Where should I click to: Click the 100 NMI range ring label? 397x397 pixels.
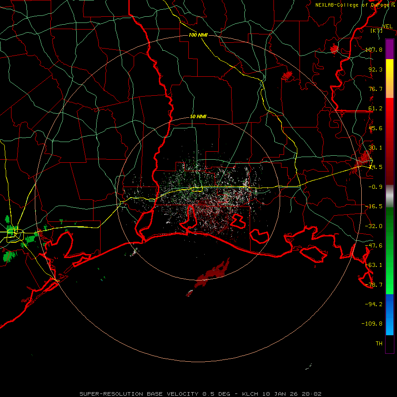198,35
